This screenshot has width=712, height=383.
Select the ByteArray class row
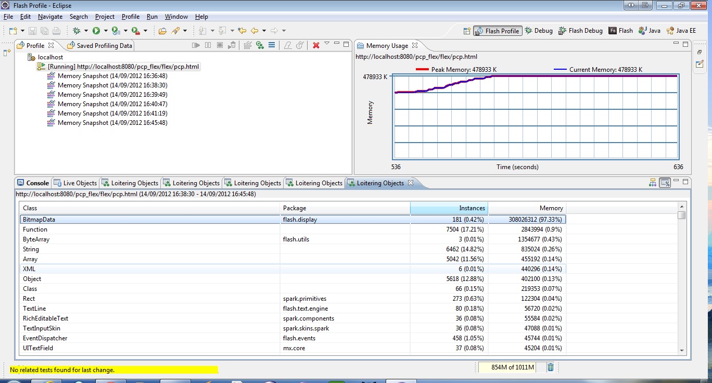[x=293, y=239]
